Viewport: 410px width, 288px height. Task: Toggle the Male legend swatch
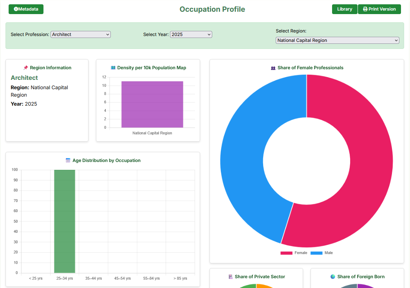(316, 253)
